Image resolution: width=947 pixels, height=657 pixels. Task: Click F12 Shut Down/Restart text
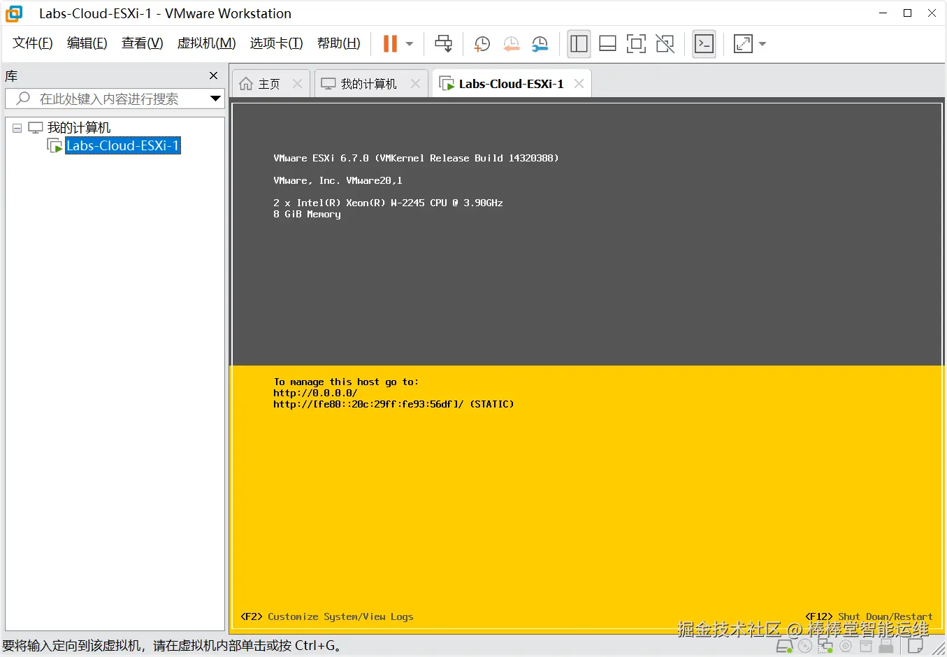point(869,616)
